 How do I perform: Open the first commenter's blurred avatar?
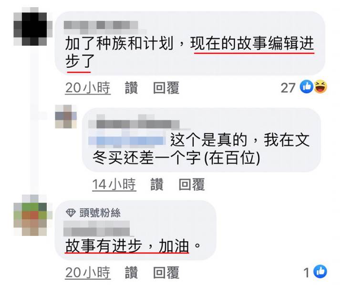point(33,26)
